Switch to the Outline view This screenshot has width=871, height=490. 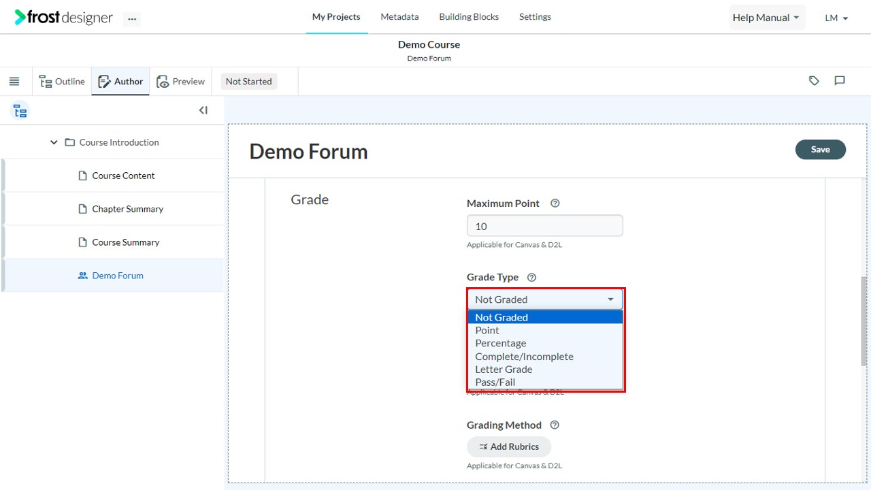point(62,82)
